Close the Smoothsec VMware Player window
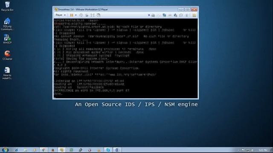Viewport: 273px width, 153px height. pyautogui.click(x=194, y=9)
